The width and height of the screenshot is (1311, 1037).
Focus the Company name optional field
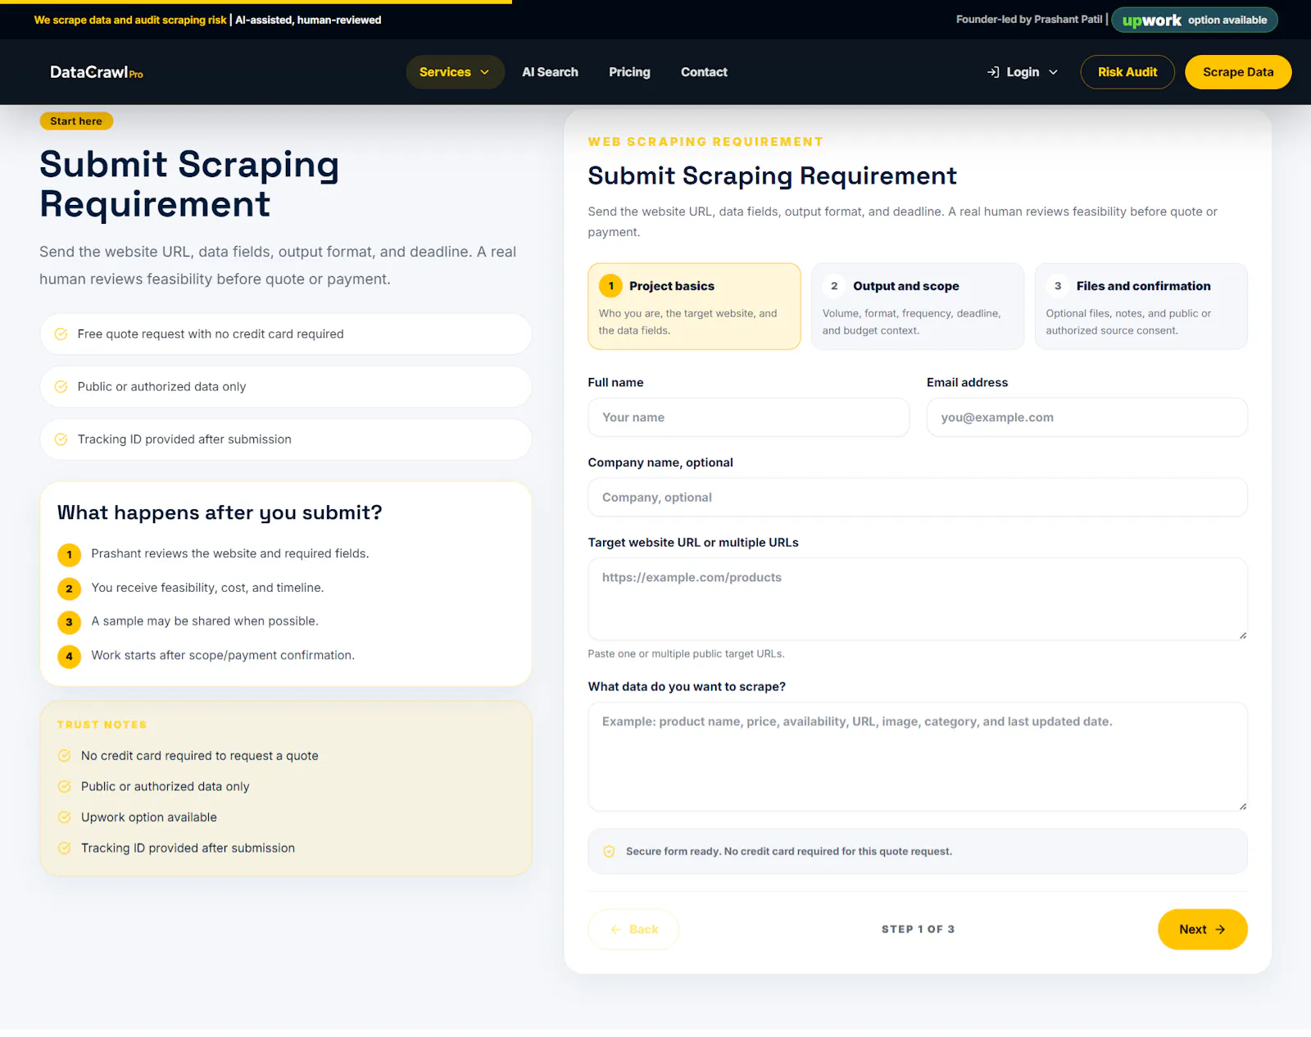click(918, 498)
